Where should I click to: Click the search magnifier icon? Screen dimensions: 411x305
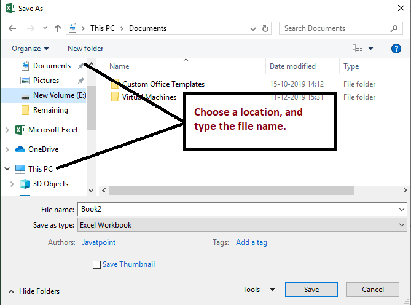point(394,28)
